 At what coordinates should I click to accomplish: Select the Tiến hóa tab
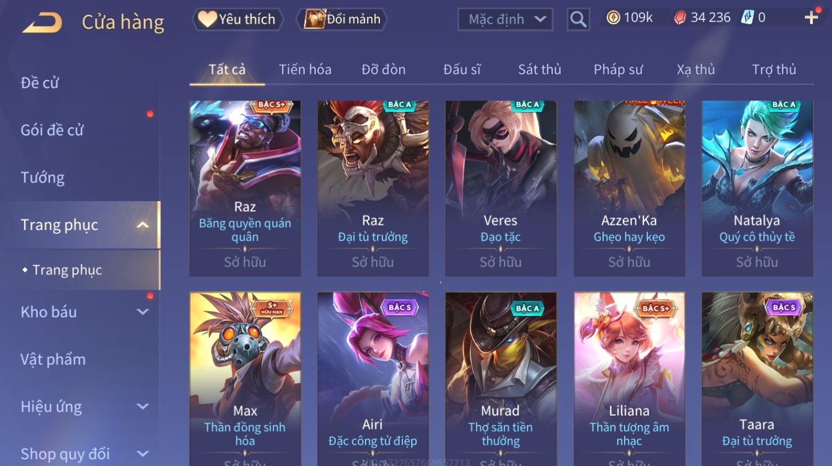(305, 70)
